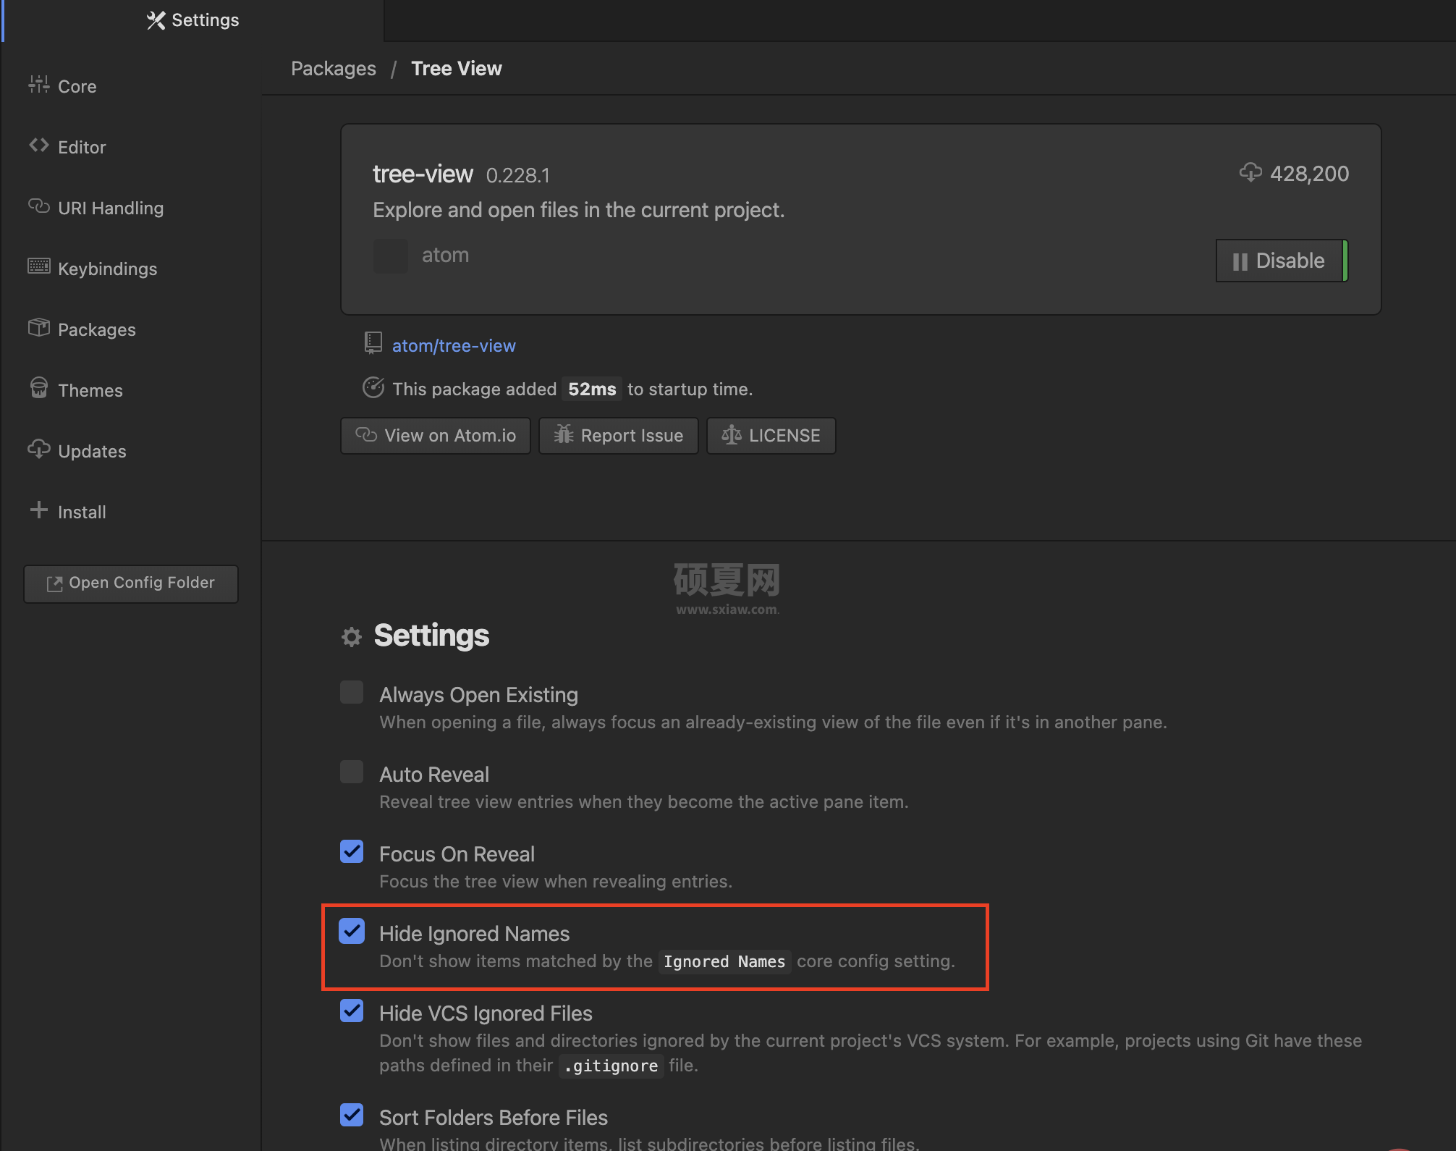
Task: Click the 0.228.1 version number
Action: coord(518,176)
